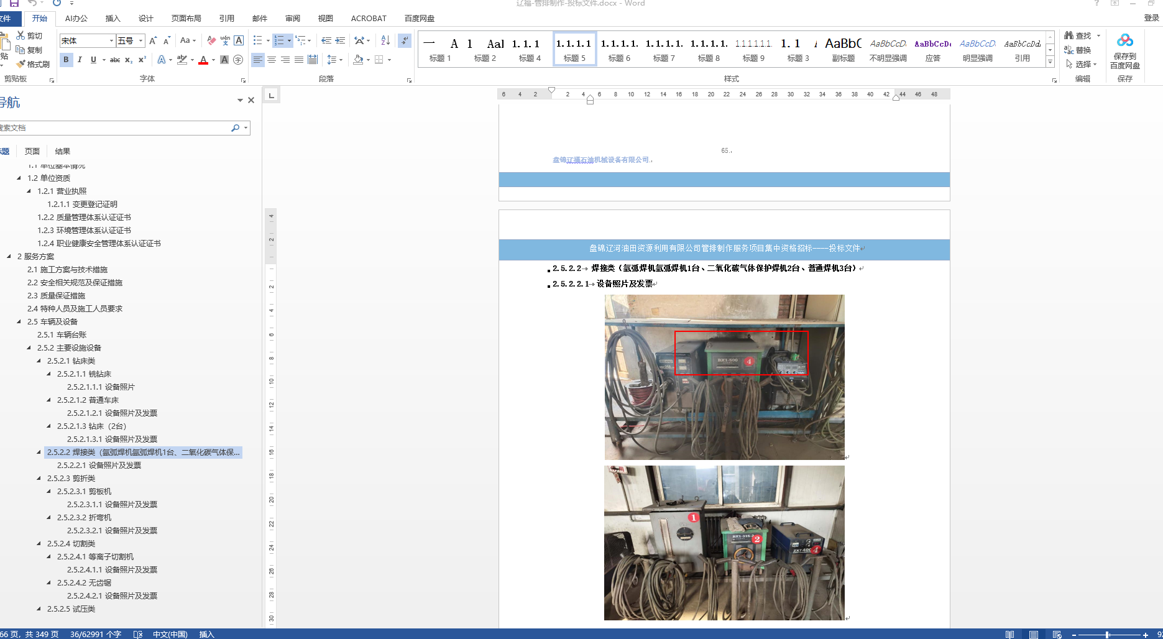Open the 页面布局 (Page Layout) tab
This screenshot has width=1163, height=639.
[x=186, y=19]
